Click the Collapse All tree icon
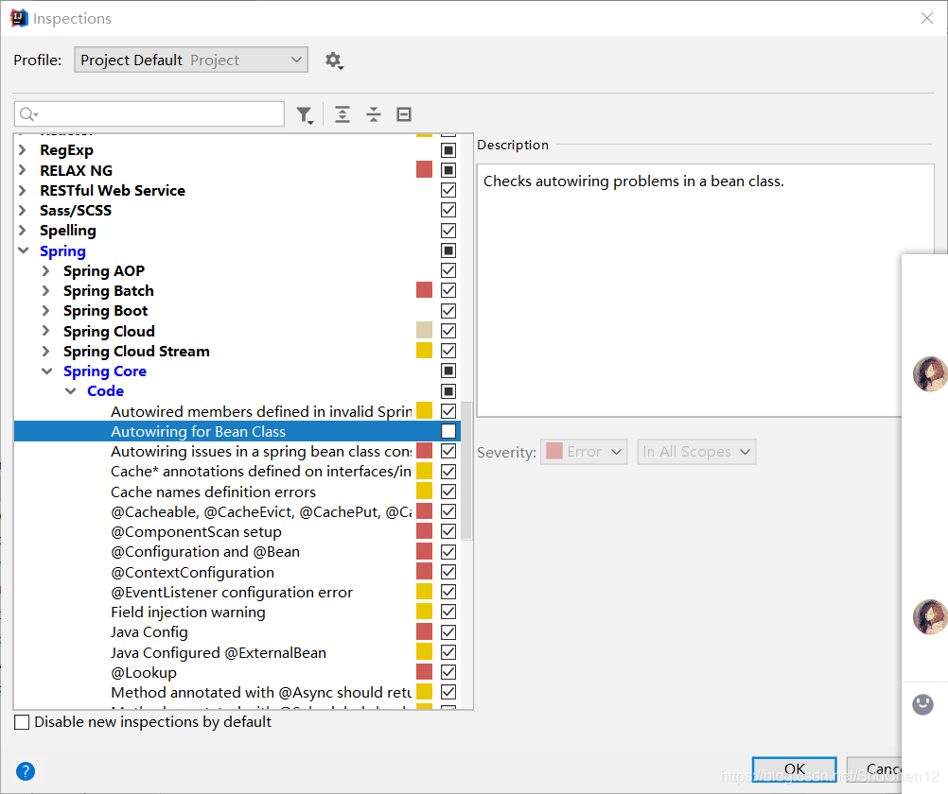This screenshot has height=794, width=948. pos(374,114)
